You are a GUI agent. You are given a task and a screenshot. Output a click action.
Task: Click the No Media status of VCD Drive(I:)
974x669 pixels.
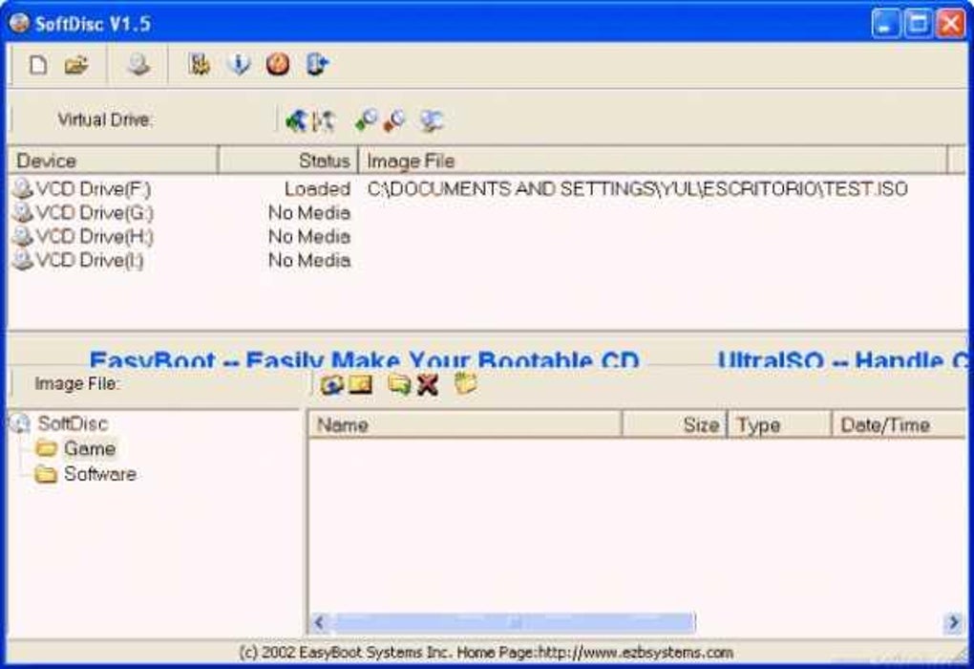[309, 260]
